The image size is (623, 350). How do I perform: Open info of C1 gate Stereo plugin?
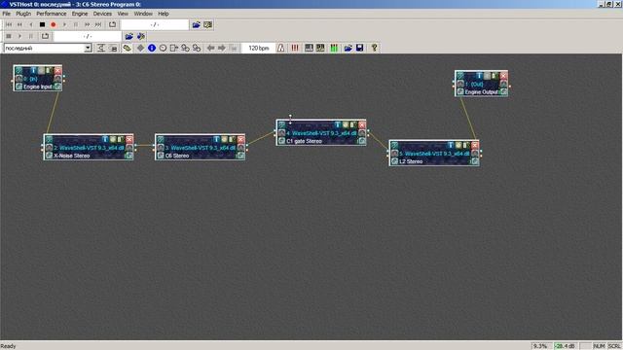click(338, 125)
